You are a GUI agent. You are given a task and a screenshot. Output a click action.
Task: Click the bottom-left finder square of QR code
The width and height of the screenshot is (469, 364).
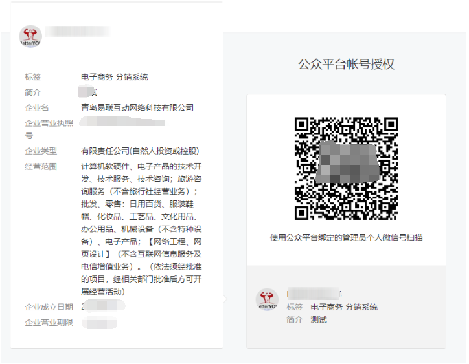pos(306,208)
